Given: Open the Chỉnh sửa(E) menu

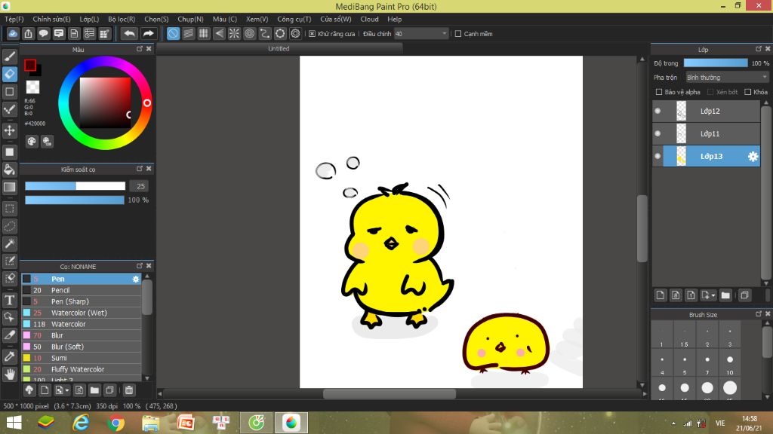Looking at the screenshot, I should tap(52, 19).
